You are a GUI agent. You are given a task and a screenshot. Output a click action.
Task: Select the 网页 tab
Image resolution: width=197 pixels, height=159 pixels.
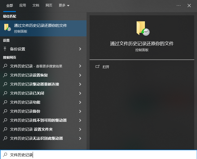[49, 6]
